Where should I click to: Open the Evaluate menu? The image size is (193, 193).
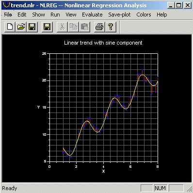(x=92, y=15)
